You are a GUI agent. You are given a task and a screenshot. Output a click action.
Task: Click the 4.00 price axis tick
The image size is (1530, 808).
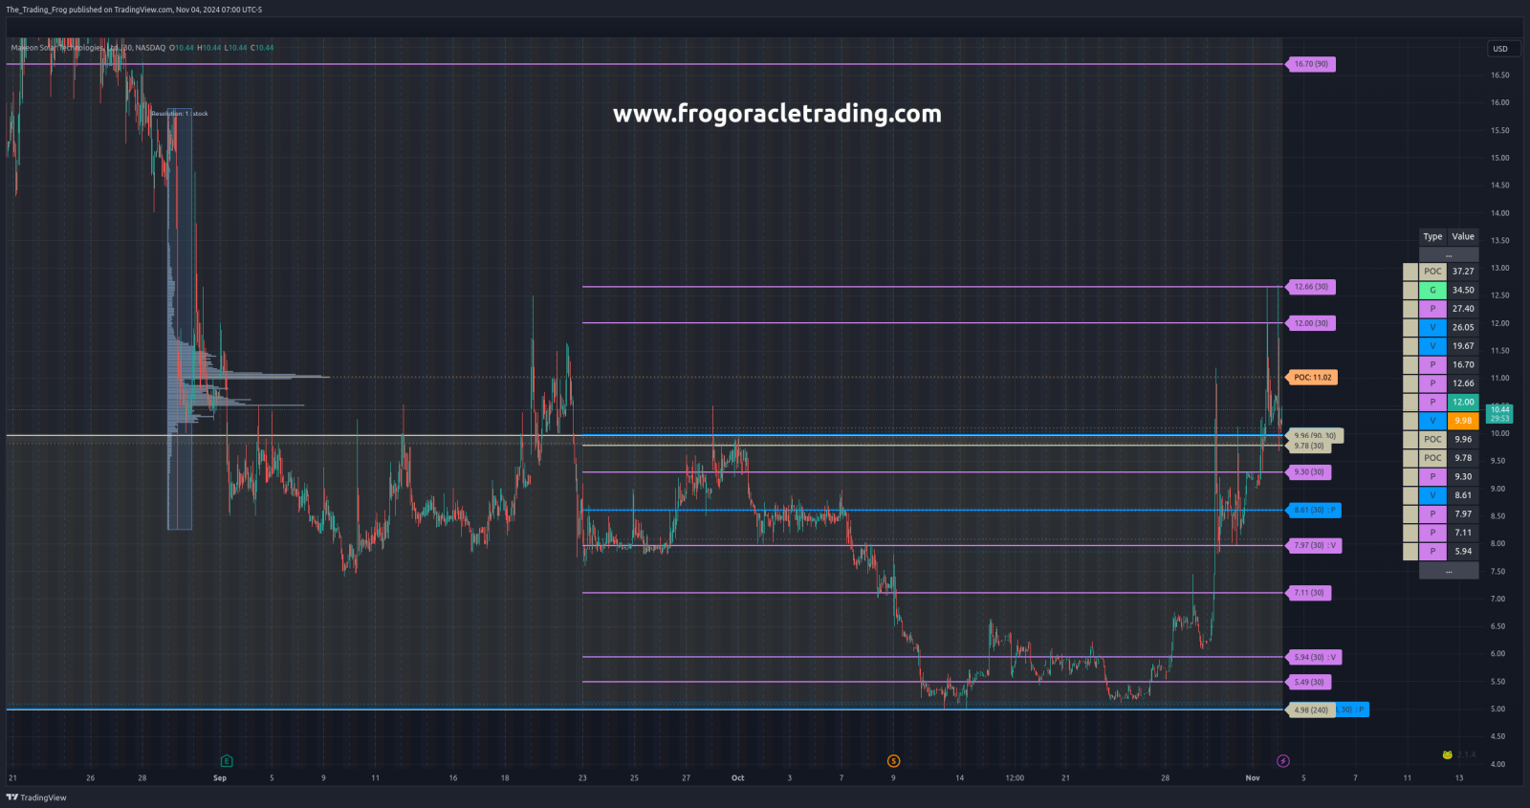1497,764
